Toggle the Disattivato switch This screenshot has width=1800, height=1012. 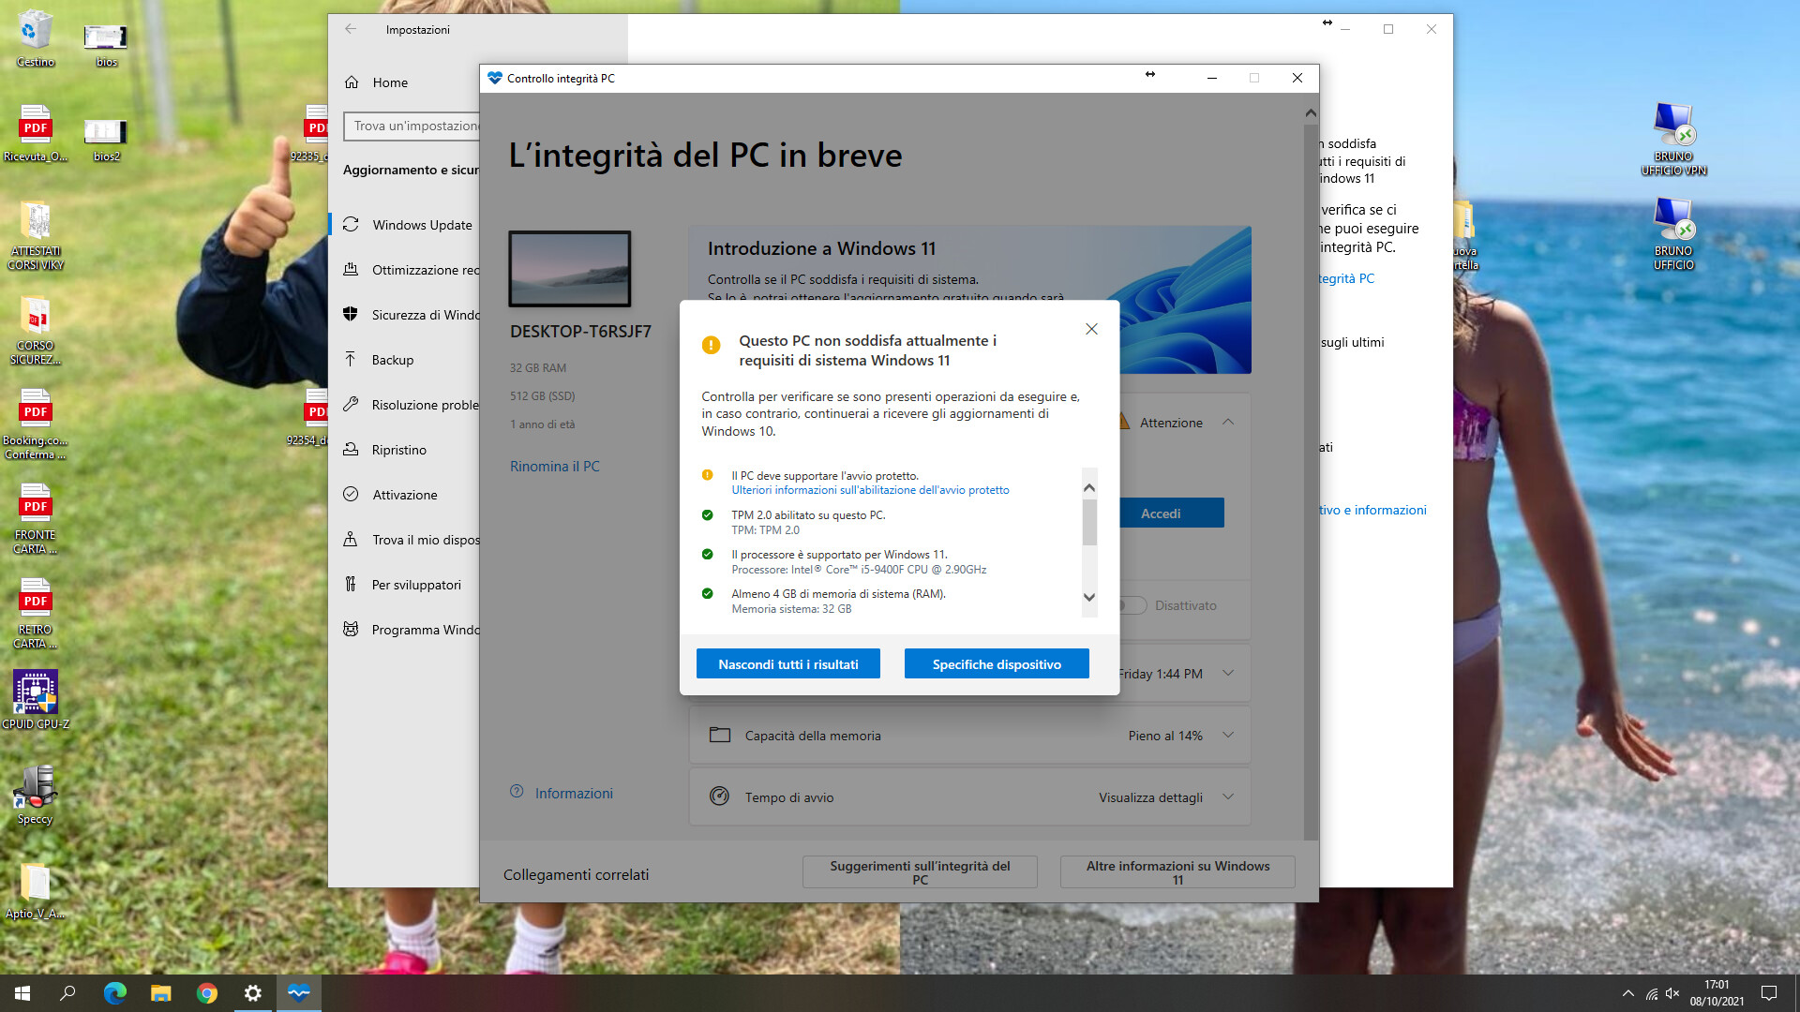coord(1133,605)
